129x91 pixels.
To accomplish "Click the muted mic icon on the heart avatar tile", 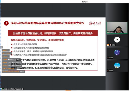I will pos(108,58).
